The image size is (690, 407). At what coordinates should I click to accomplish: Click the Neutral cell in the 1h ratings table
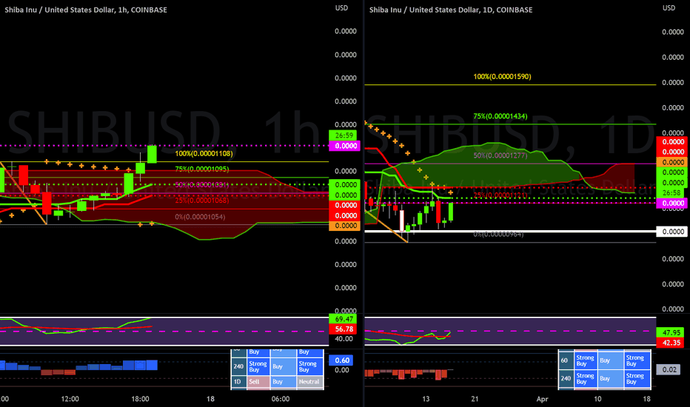coord(309,382)
